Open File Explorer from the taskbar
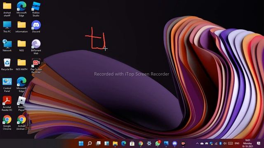The width and height of the screenshot is (264, 148). point(115,143)
